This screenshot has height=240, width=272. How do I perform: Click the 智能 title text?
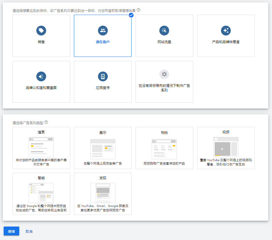pos(41,178)
